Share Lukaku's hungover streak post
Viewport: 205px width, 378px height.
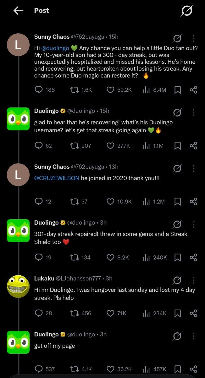click(193, 313)
